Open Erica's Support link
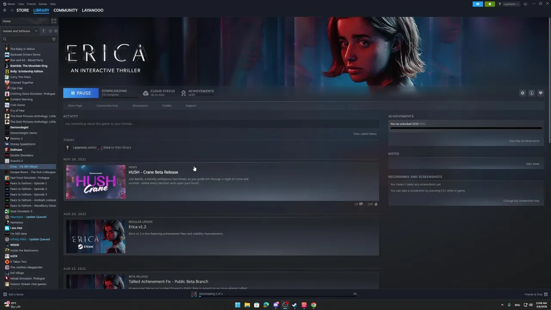Viewport: 551px width, 310px height. click(191, 105)
